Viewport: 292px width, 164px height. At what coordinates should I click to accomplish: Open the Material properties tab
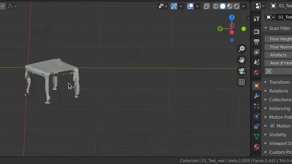(256, 147)
